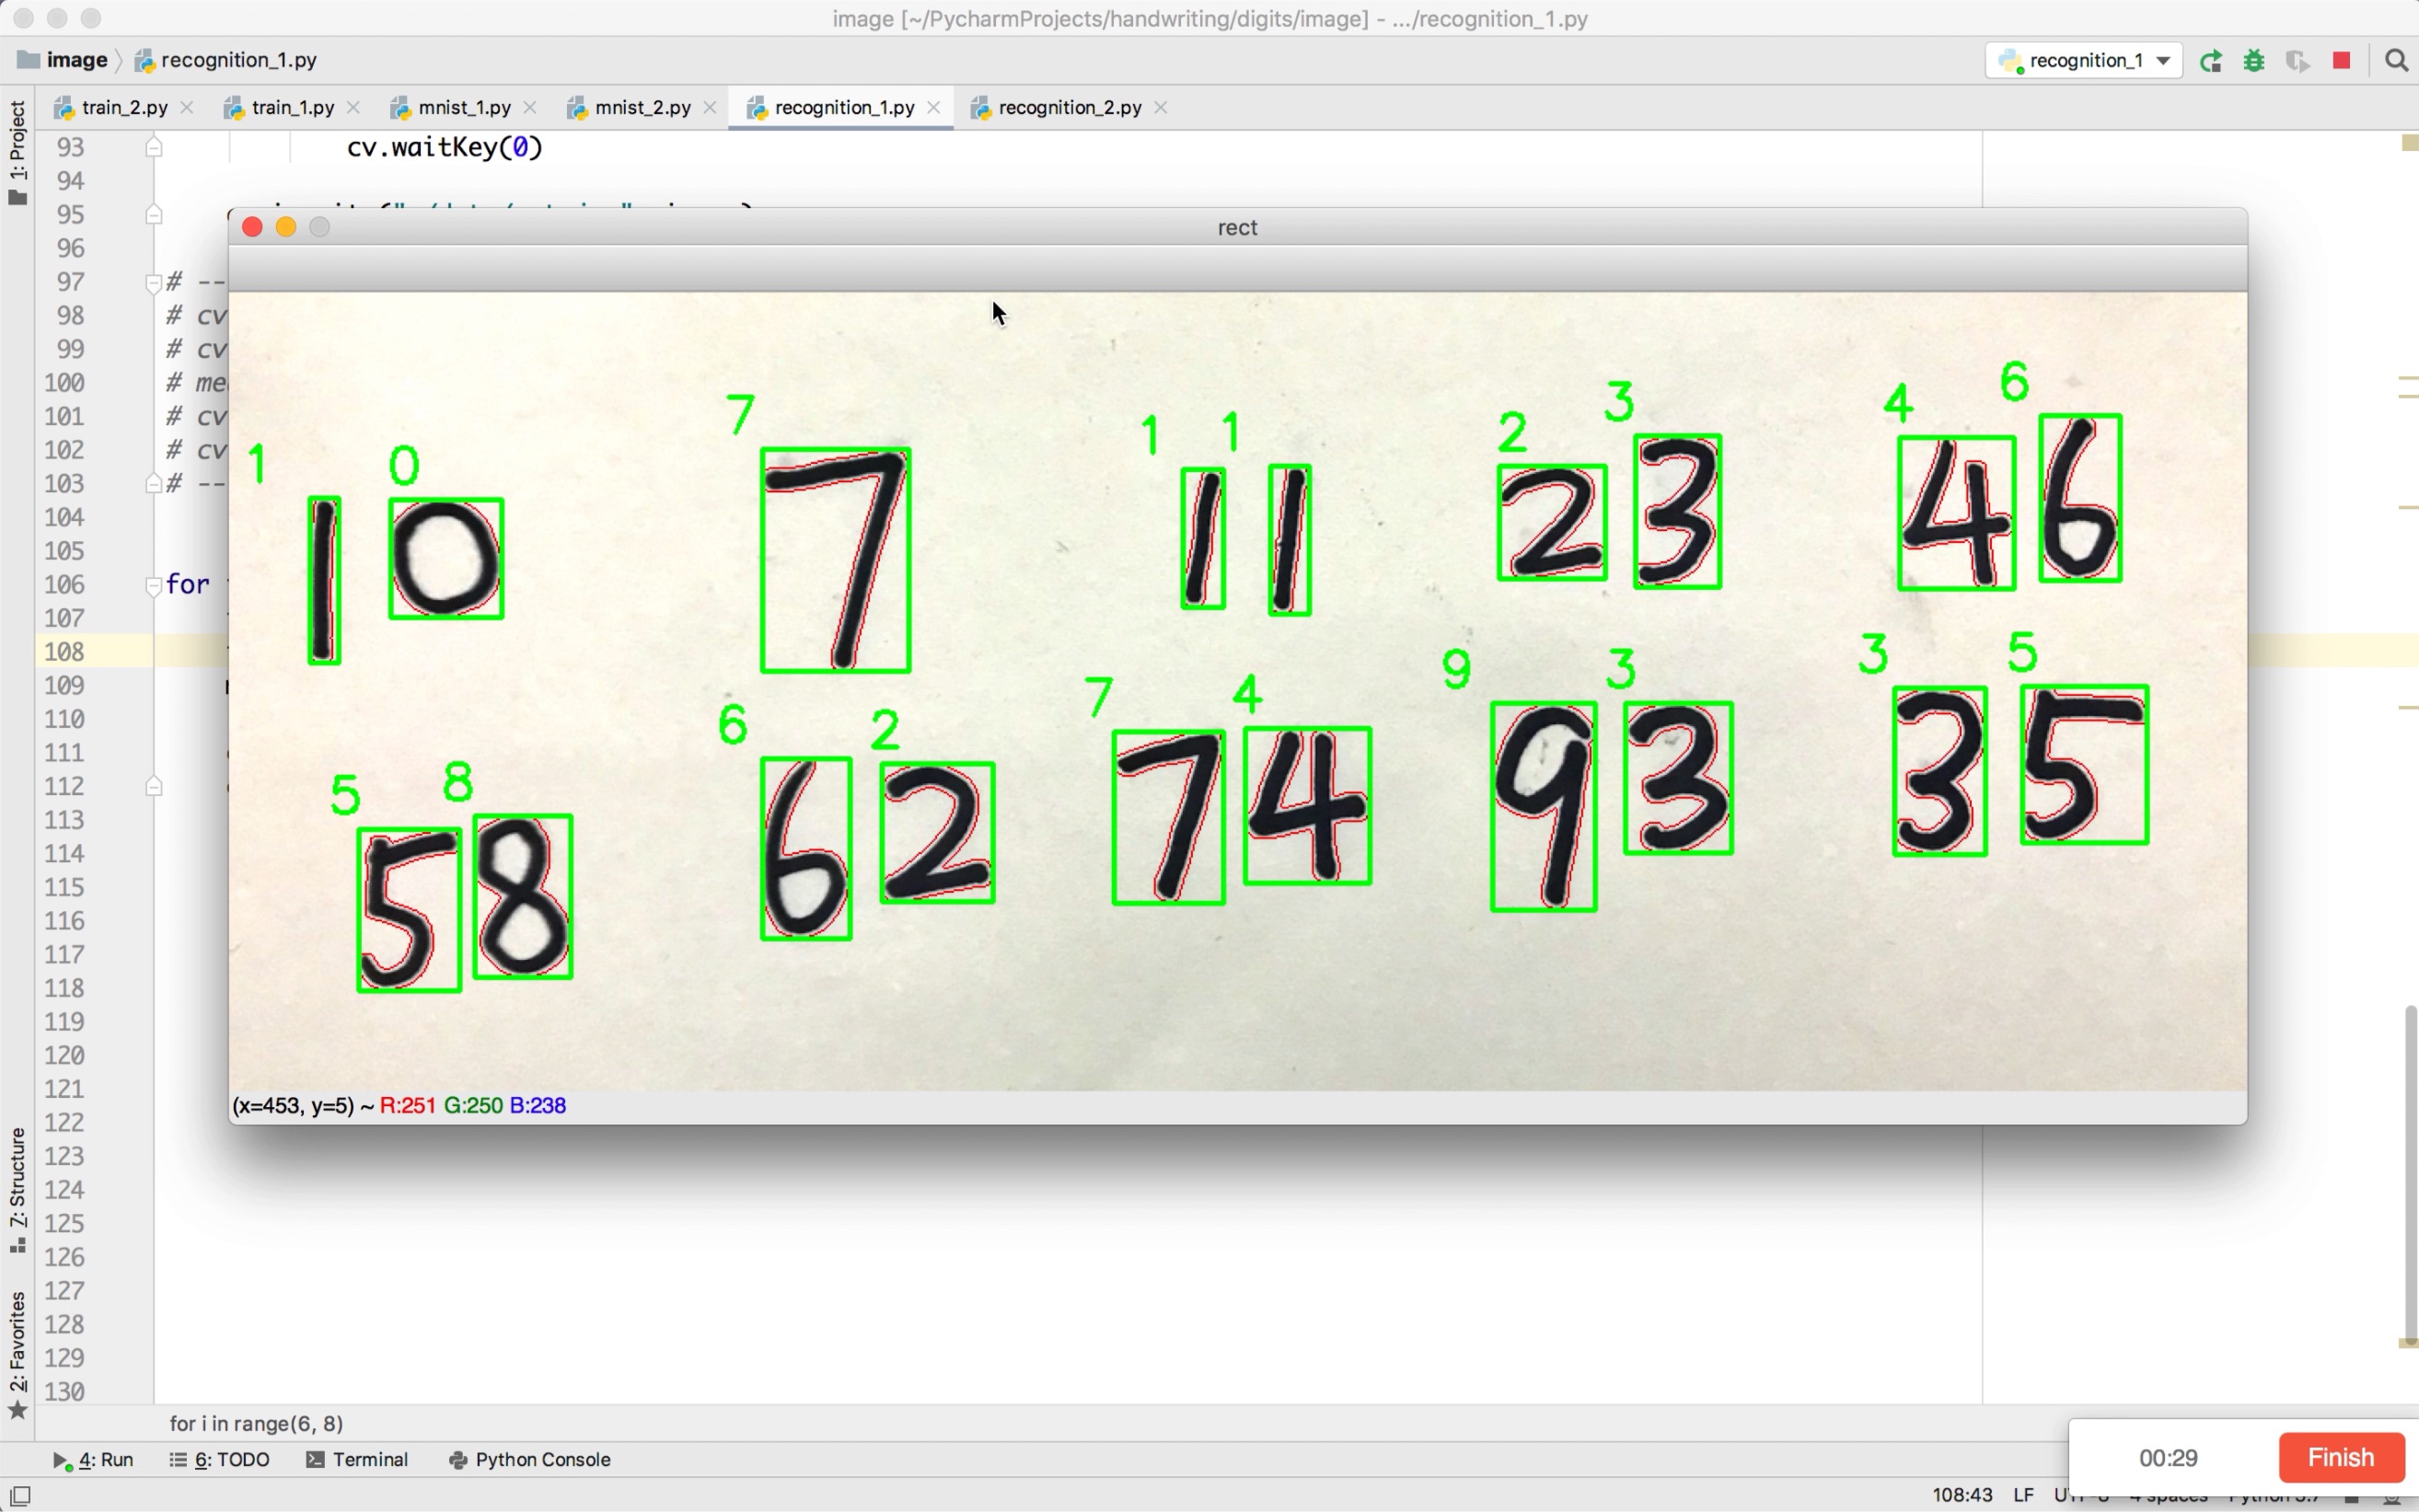Close the train_2.py tab
2419x1512 pixels.
(x=187, y=107)
